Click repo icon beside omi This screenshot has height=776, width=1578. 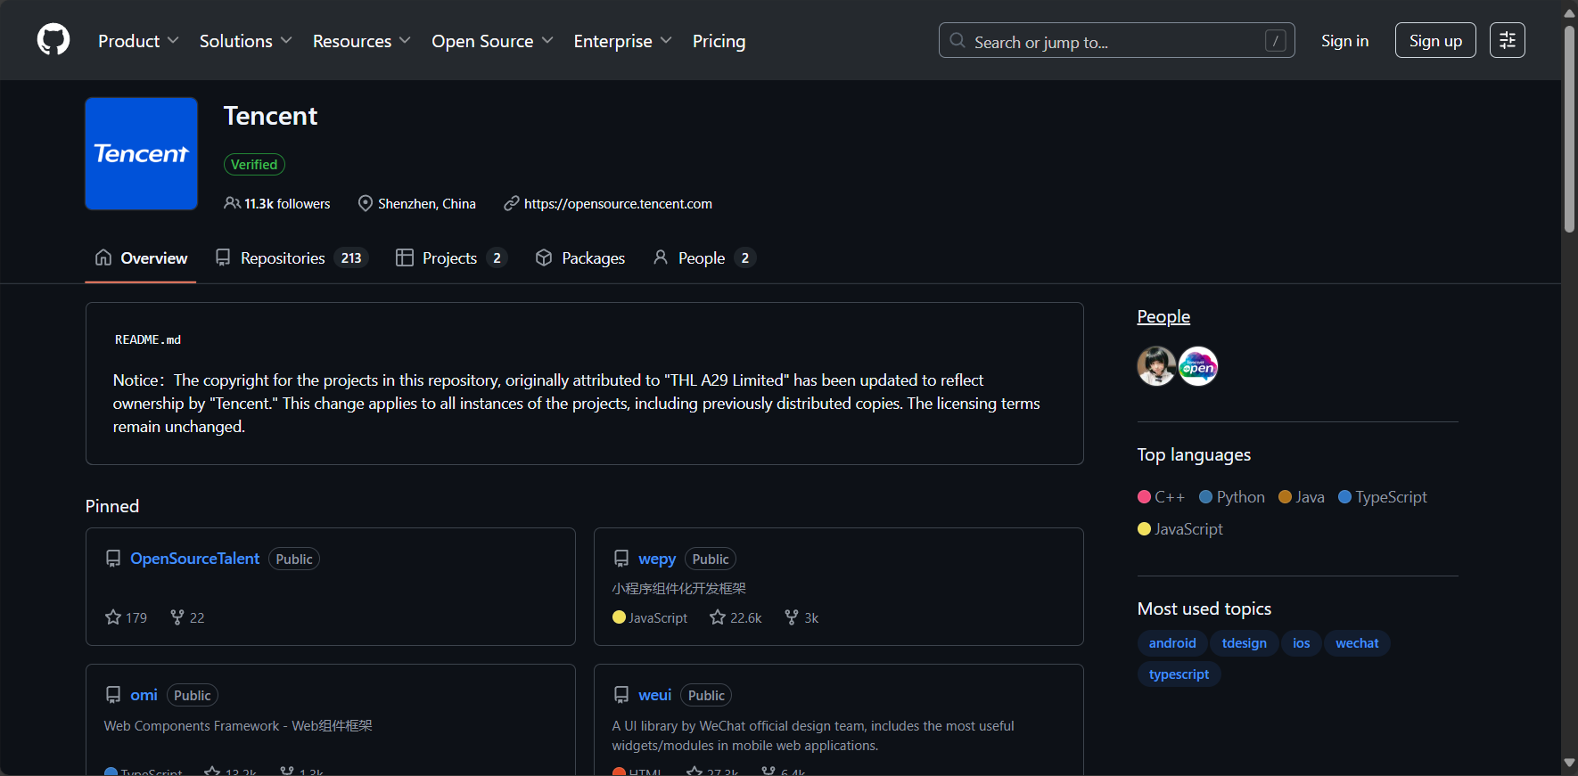pyautogui.click(x=113, y=695)
